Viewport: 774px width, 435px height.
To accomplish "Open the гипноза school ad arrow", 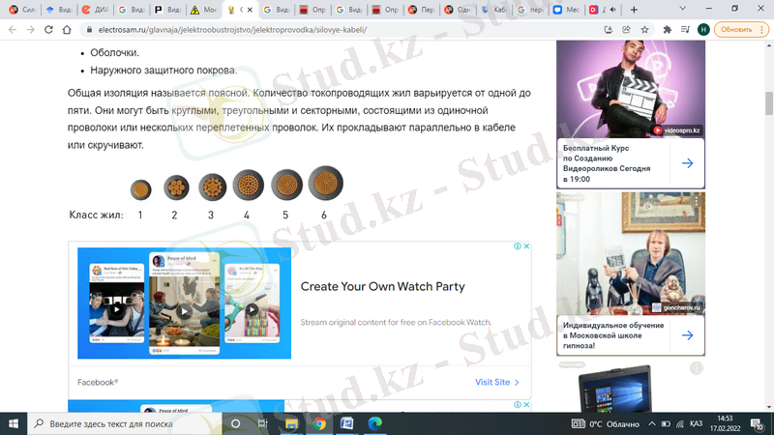I will (687, 335).
